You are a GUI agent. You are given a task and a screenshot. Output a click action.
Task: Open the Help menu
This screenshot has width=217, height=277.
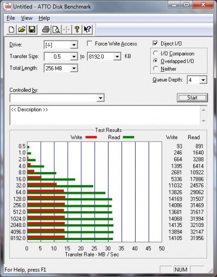44,18
